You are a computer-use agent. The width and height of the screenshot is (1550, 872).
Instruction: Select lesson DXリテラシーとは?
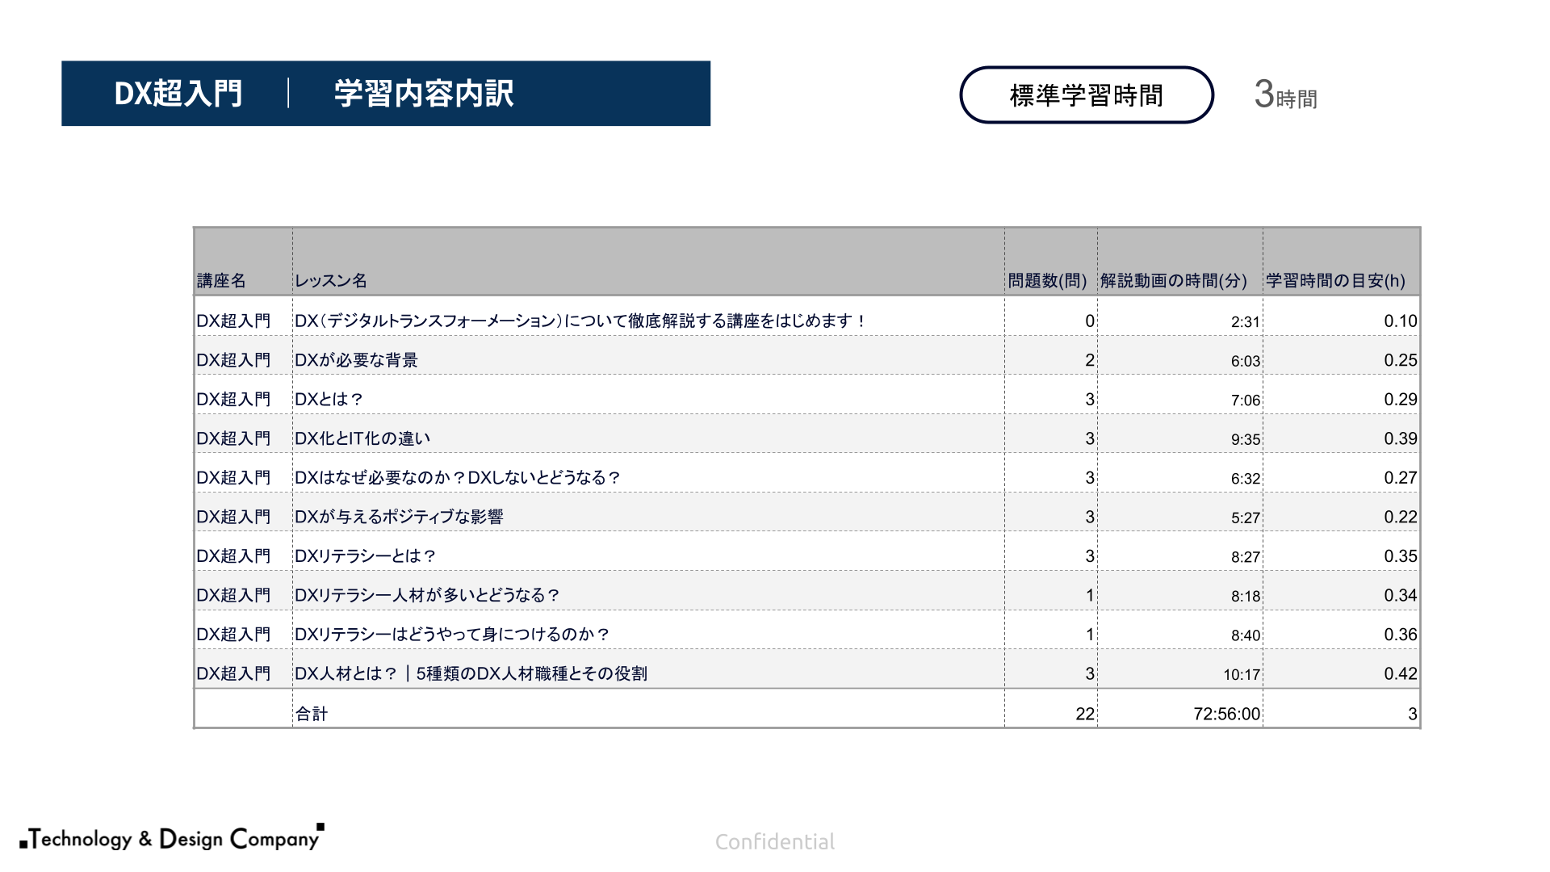click(365, 555)
